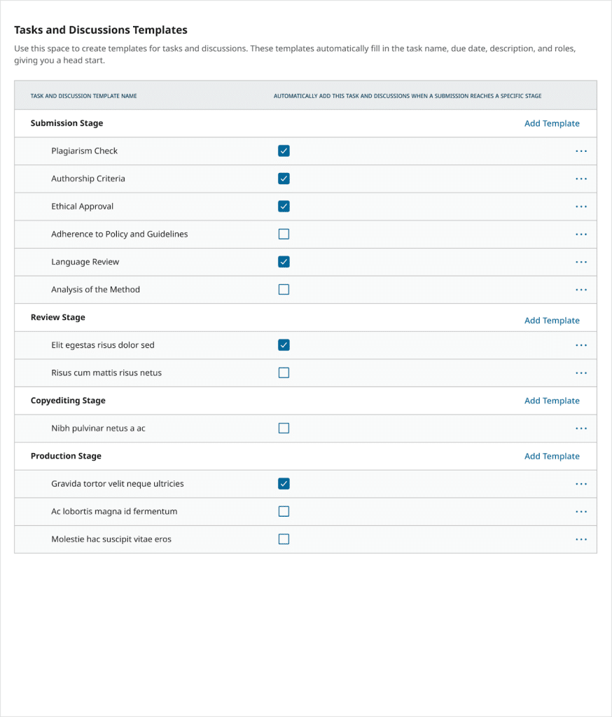Viewport: 612px width, 717px height.
Task: Add Template to the Submission Stage
Action: pos(552,123)
